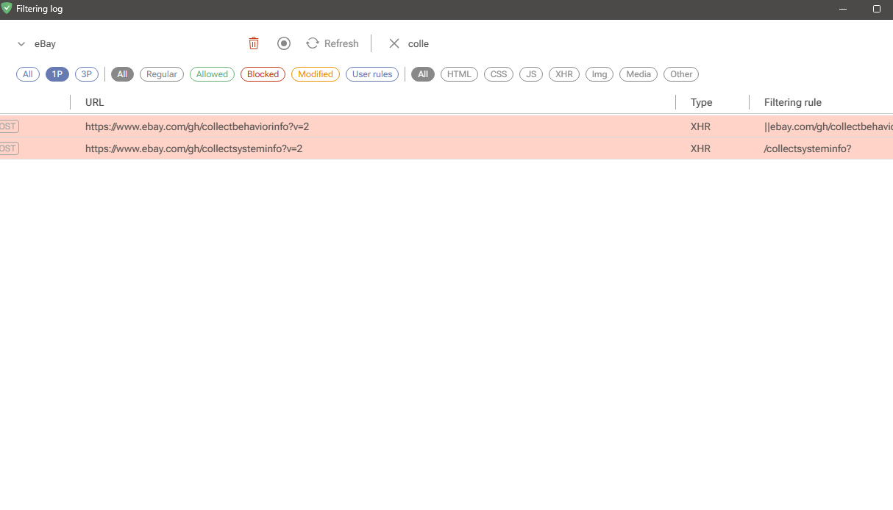Filter by Img request type
Viewport: 893px width, 510px height.
599,73
